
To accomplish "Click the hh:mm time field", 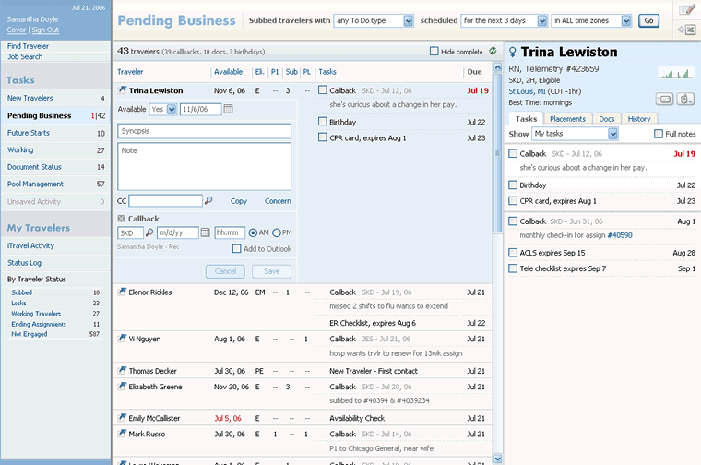I will [230, 232].
